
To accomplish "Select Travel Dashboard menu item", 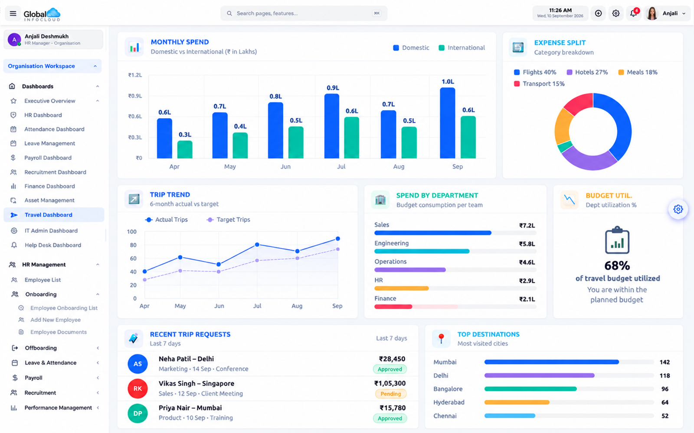I will 54,215.
